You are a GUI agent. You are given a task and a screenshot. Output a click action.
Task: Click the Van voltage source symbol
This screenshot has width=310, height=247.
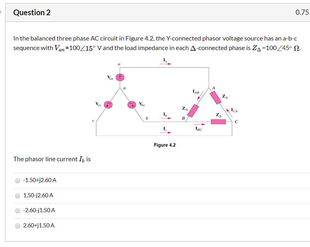(x=120, y=77)
